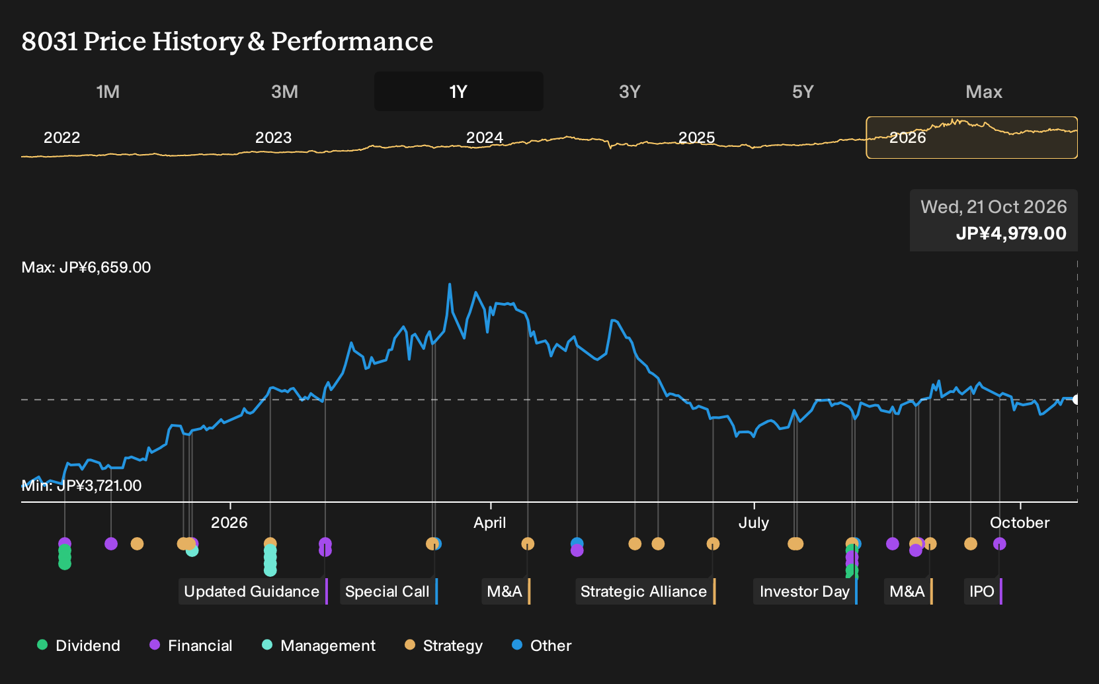Toggle the Strategy legend filter
The height and width of the screenshot is (684, 1099).
click(x=444, y=646)
